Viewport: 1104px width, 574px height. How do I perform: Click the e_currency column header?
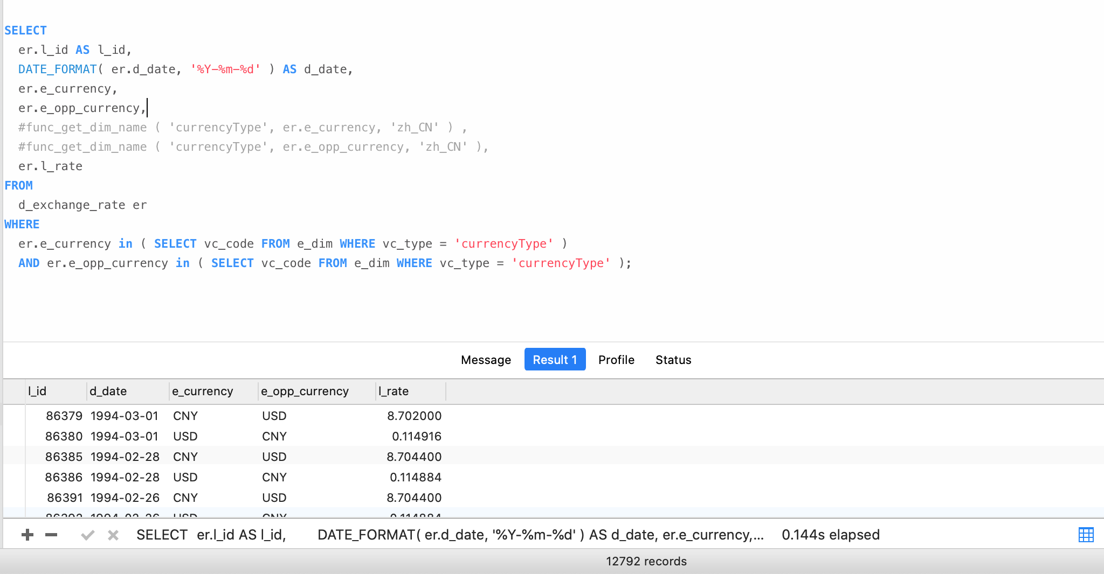point(214,391)
